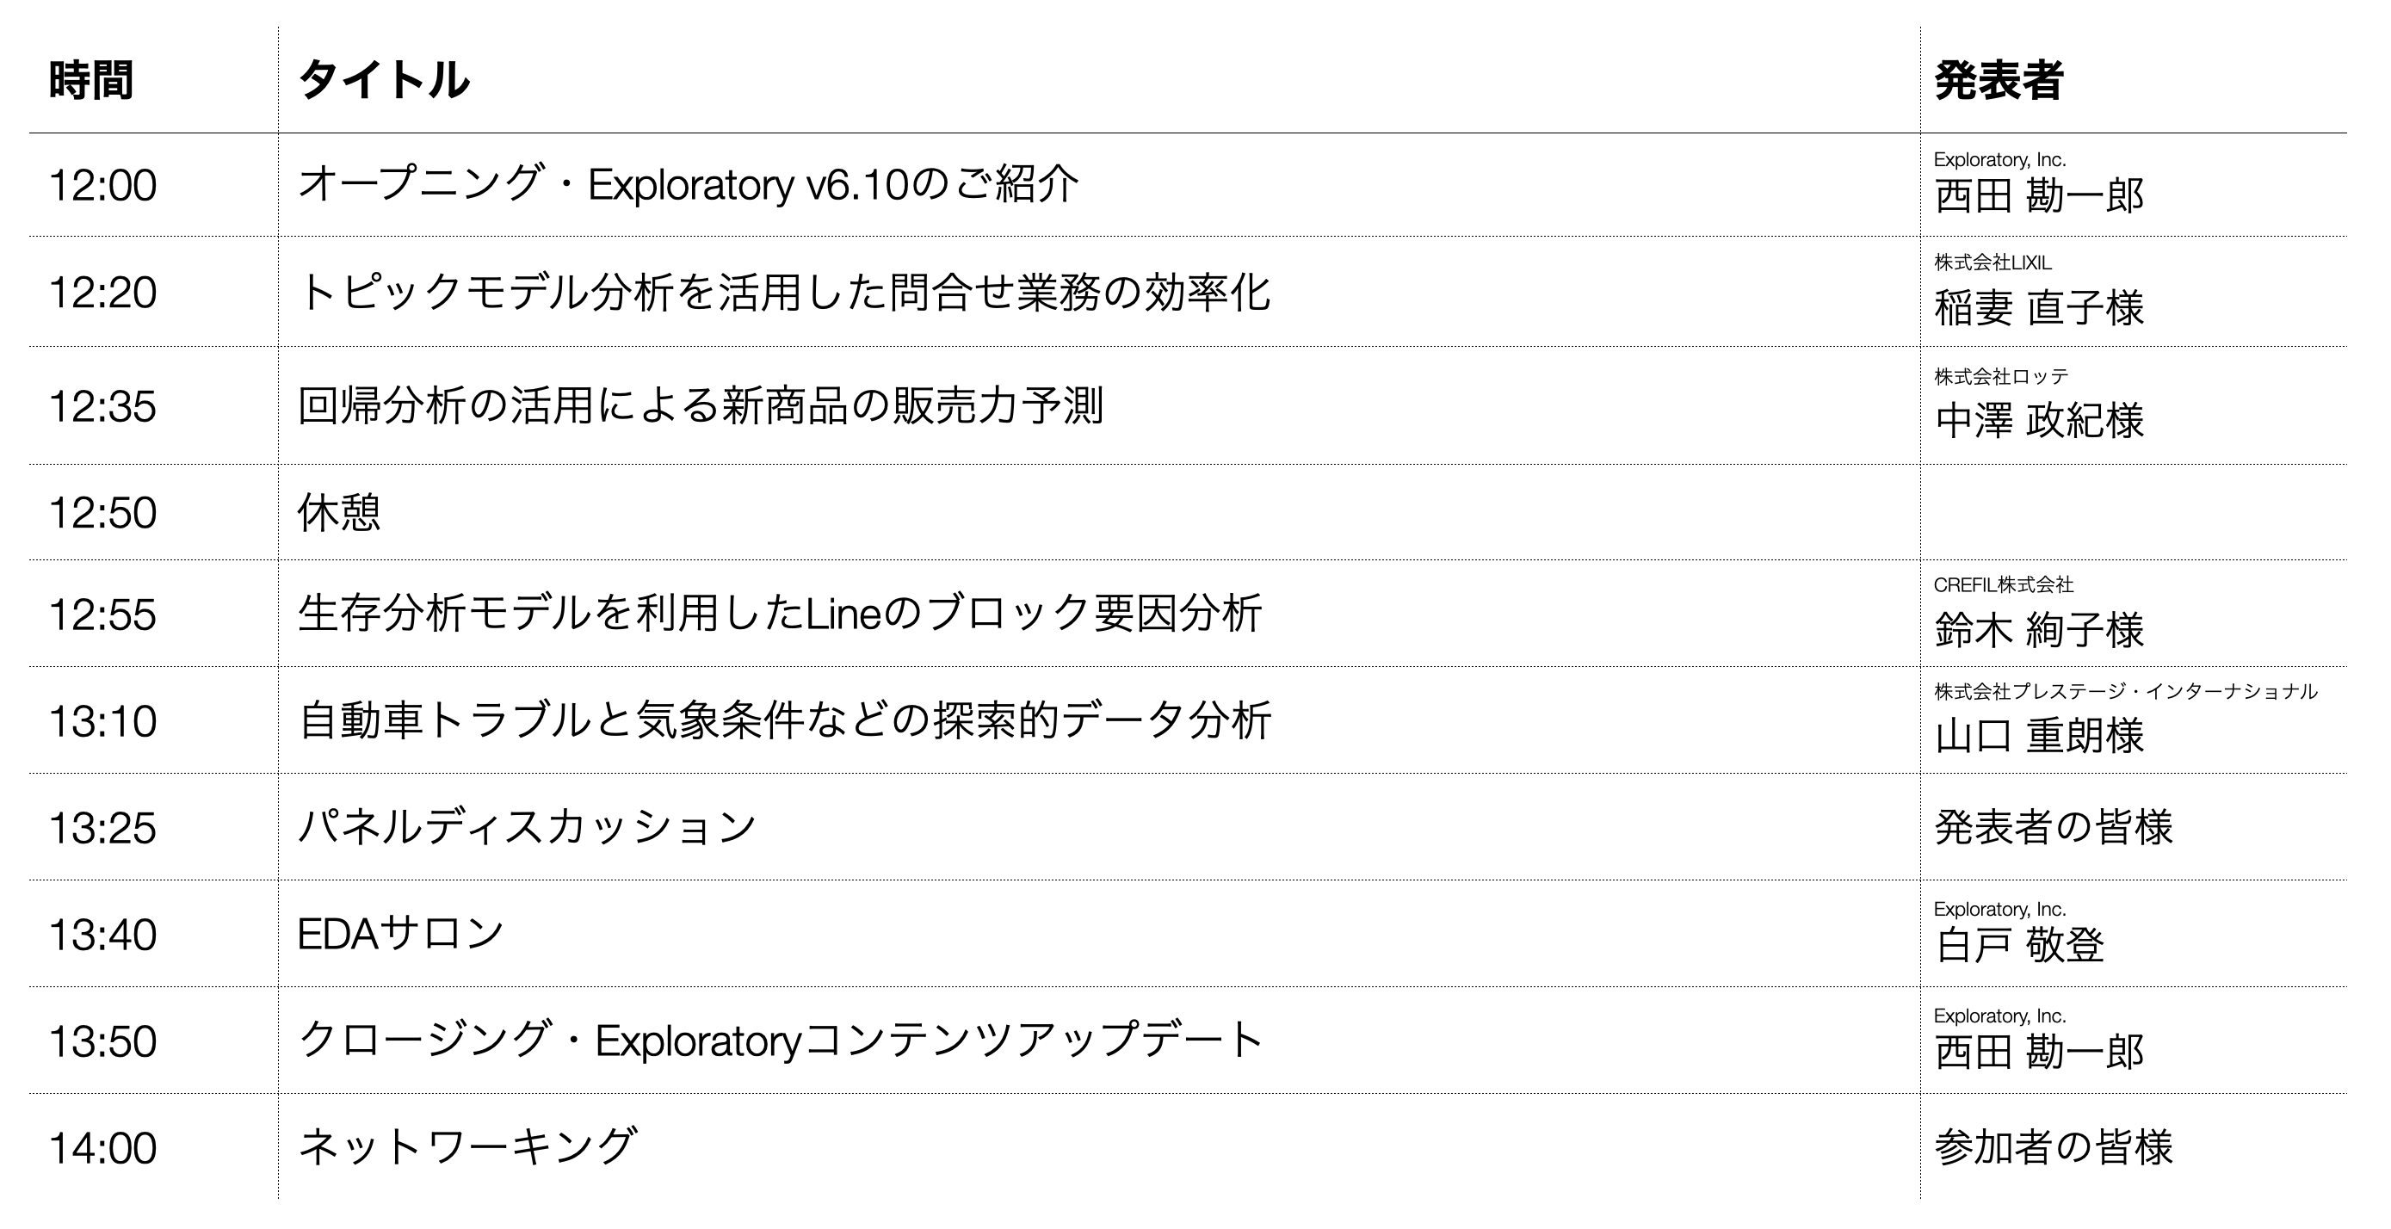Select the クロージング session title

[x=781, y=1041]
